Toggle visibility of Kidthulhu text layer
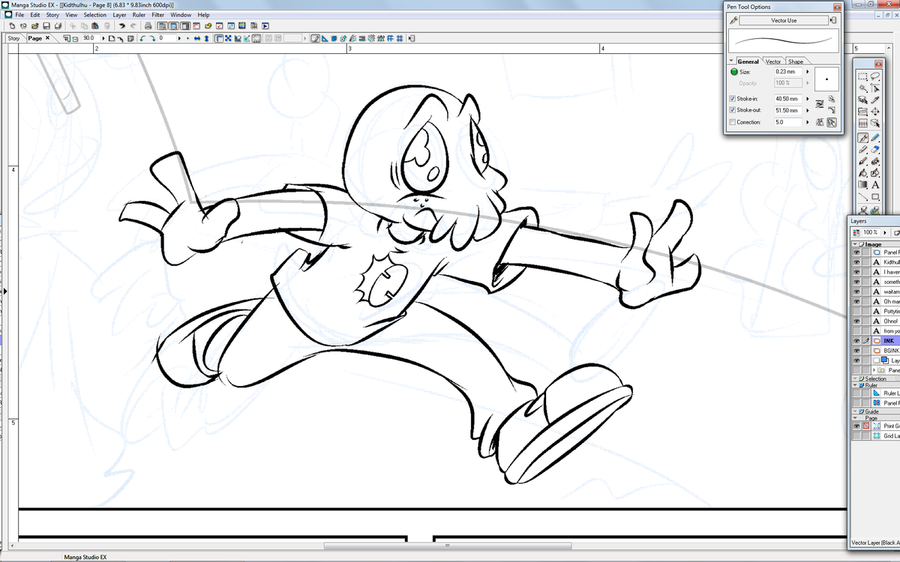 pos(856,262)
